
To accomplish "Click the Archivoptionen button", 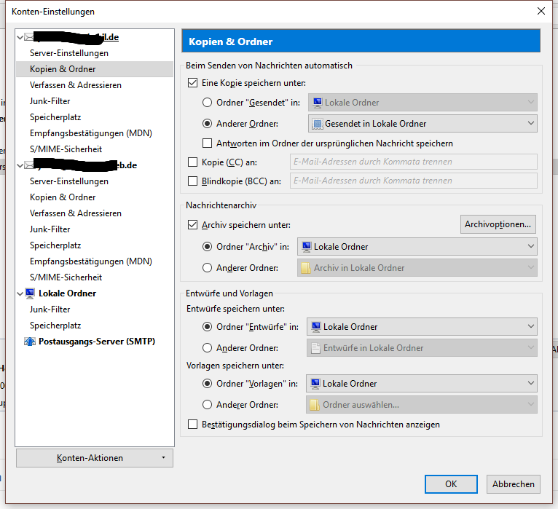I will tap(499, 224).
